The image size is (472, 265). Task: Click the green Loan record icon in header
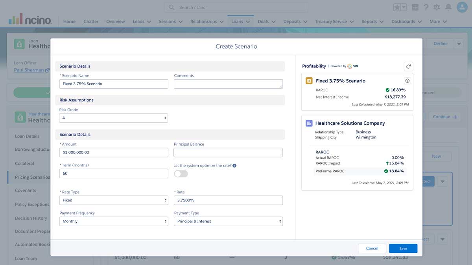(x=19, y=44)
